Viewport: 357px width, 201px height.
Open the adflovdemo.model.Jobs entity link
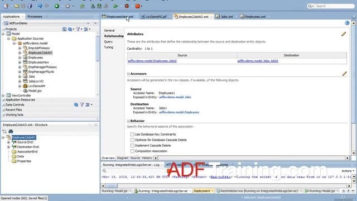(x=175, y=97)
